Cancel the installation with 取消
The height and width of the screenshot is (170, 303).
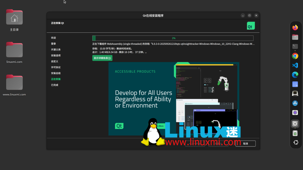(245, 143)
